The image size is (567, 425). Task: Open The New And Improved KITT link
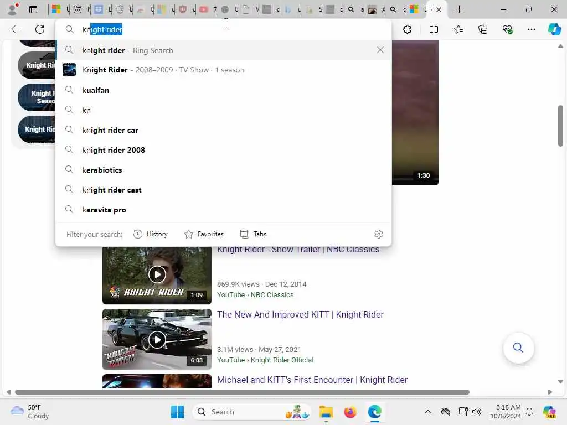[300, 314]
